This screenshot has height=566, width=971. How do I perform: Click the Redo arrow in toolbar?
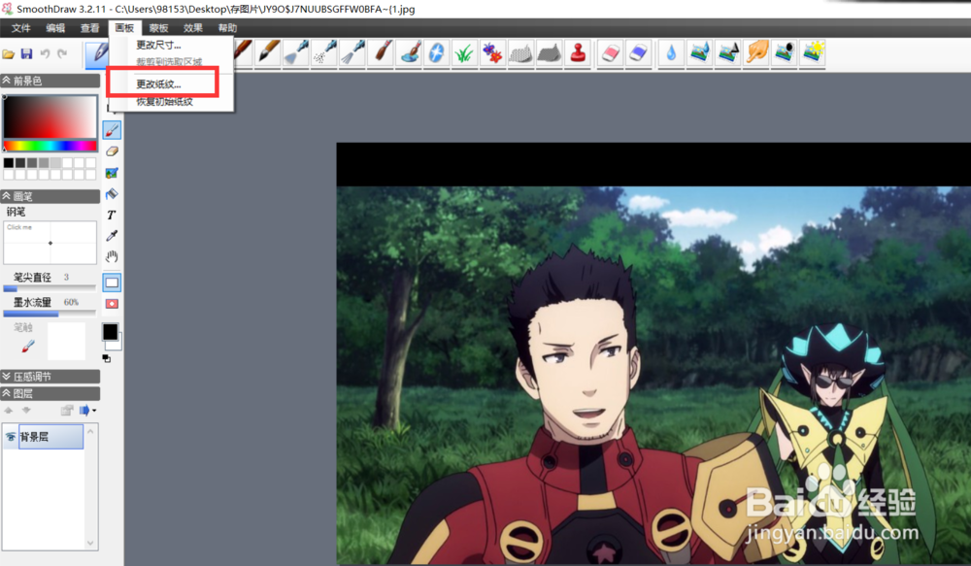tap(62, 53)
